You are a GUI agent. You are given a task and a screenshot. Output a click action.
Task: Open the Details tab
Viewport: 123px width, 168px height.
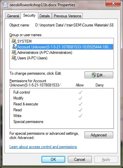click(x=45, y=16)
